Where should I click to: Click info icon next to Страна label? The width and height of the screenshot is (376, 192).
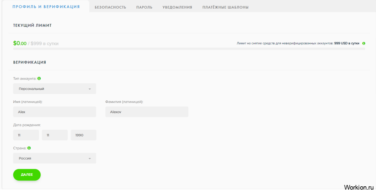click(x=29, y=148)
